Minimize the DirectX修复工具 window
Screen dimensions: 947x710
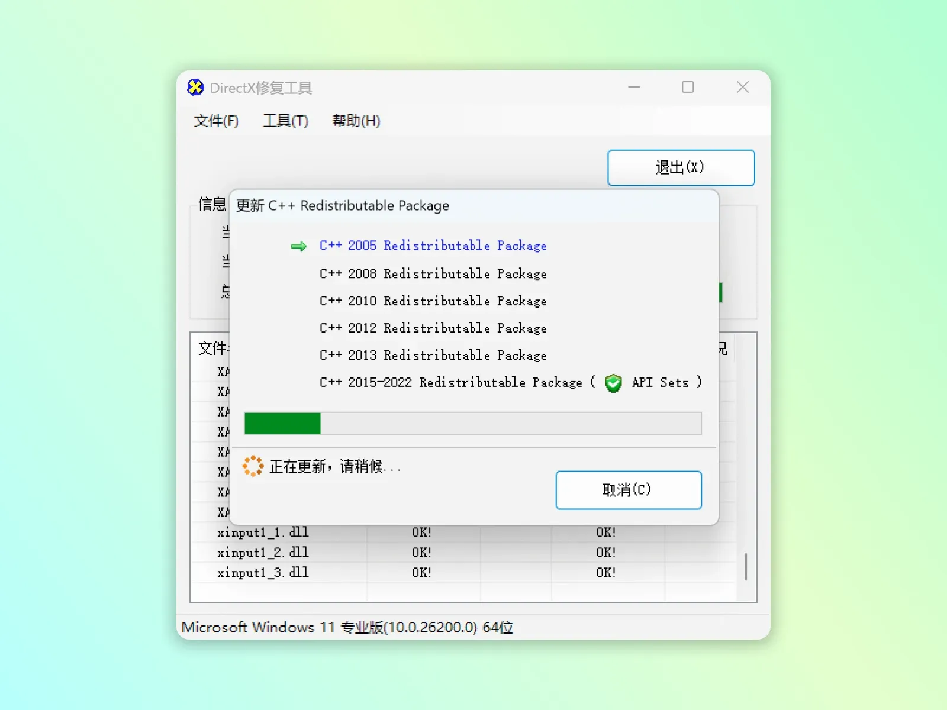[634, 88]
